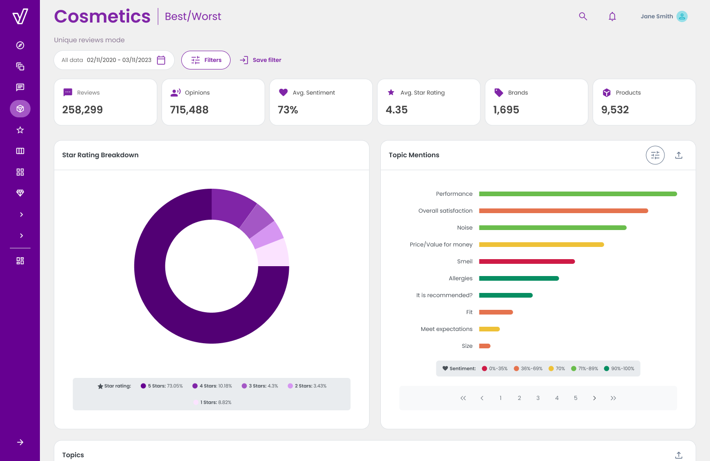Go to previous topics page
This screenshot has height=461, width=710.
(x=482, y=398)
